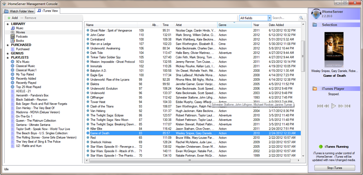Click the search magnifier icon
363x175 pixels.
click(301, 18)
